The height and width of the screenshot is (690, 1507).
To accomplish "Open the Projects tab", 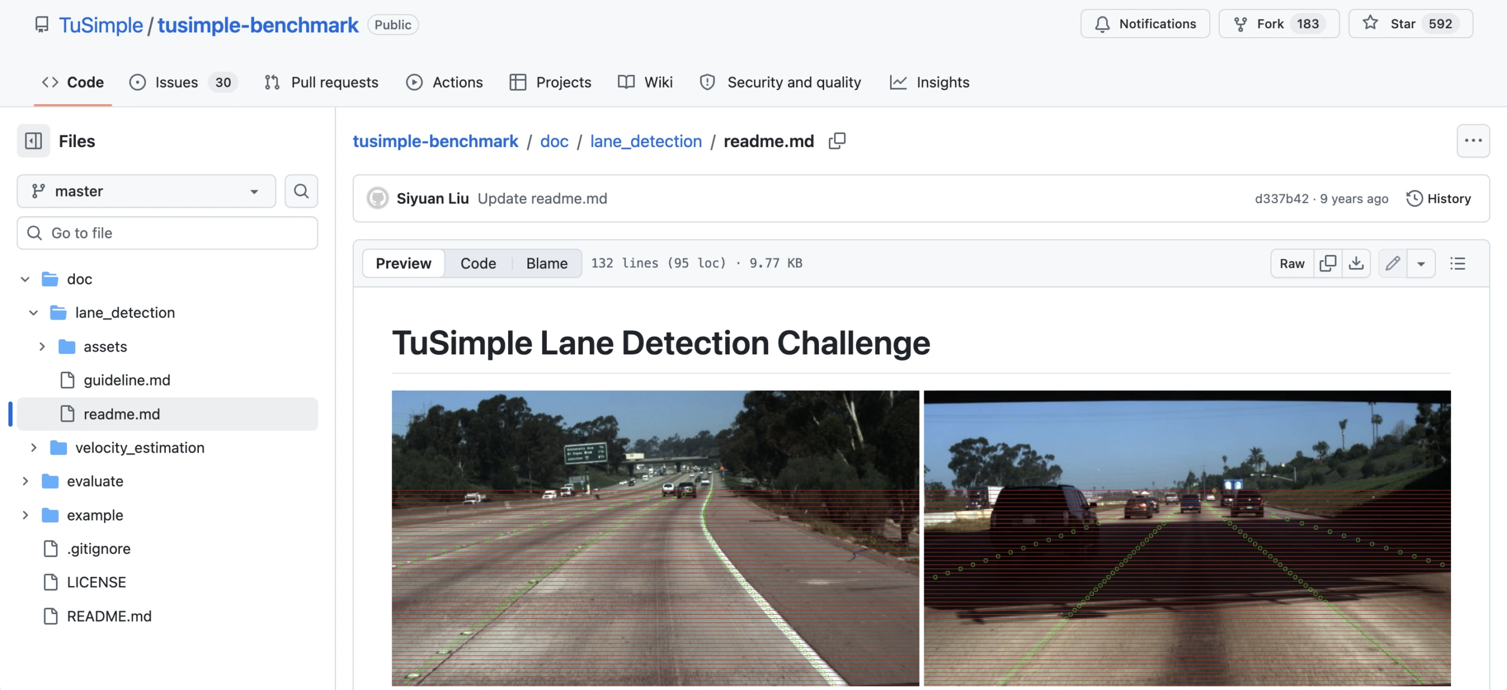I will [x=550, y=82].
